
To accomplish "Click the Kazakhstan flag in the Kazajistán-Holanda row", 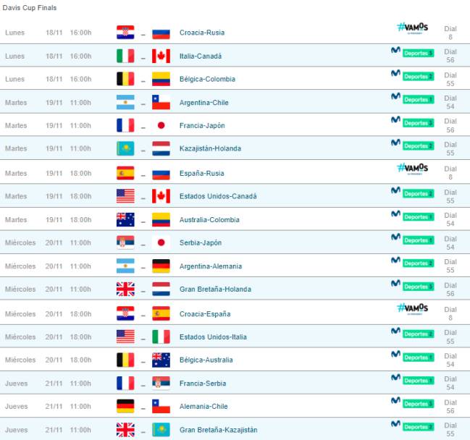I will pyautogui.click(x=125, y=148).
